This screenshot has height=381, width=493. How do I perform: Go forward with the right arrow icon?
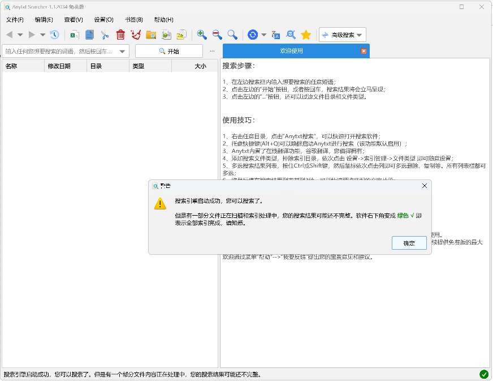[32, 35]
